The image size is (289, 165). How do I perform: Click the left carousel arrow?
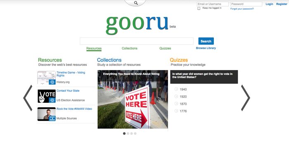click(x=28, y=98)
